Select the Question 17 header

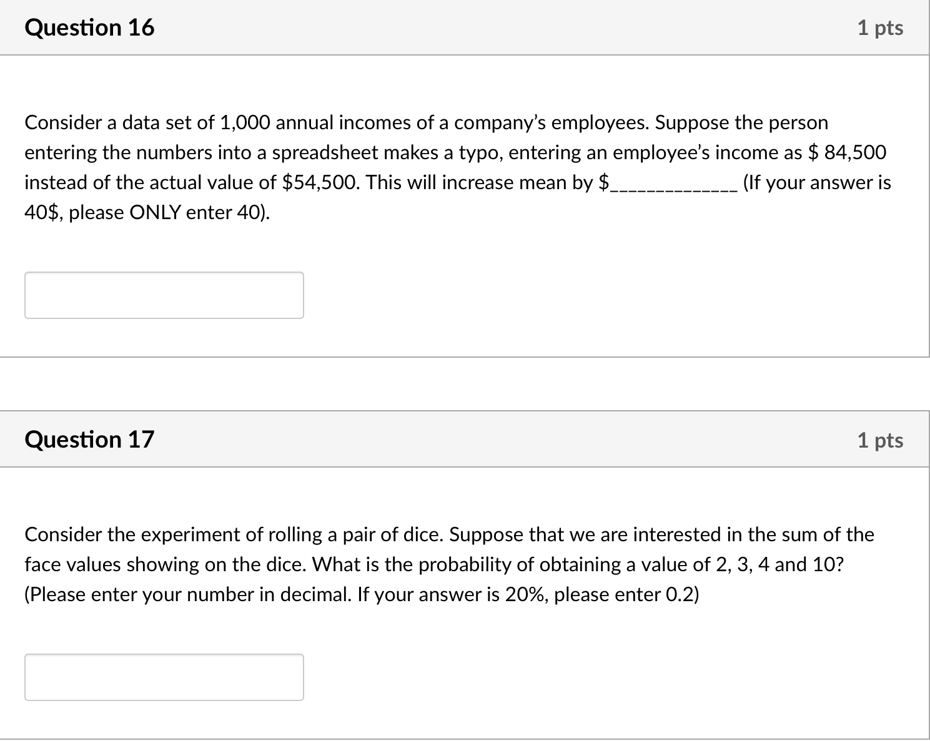click(x=89, y=439)
